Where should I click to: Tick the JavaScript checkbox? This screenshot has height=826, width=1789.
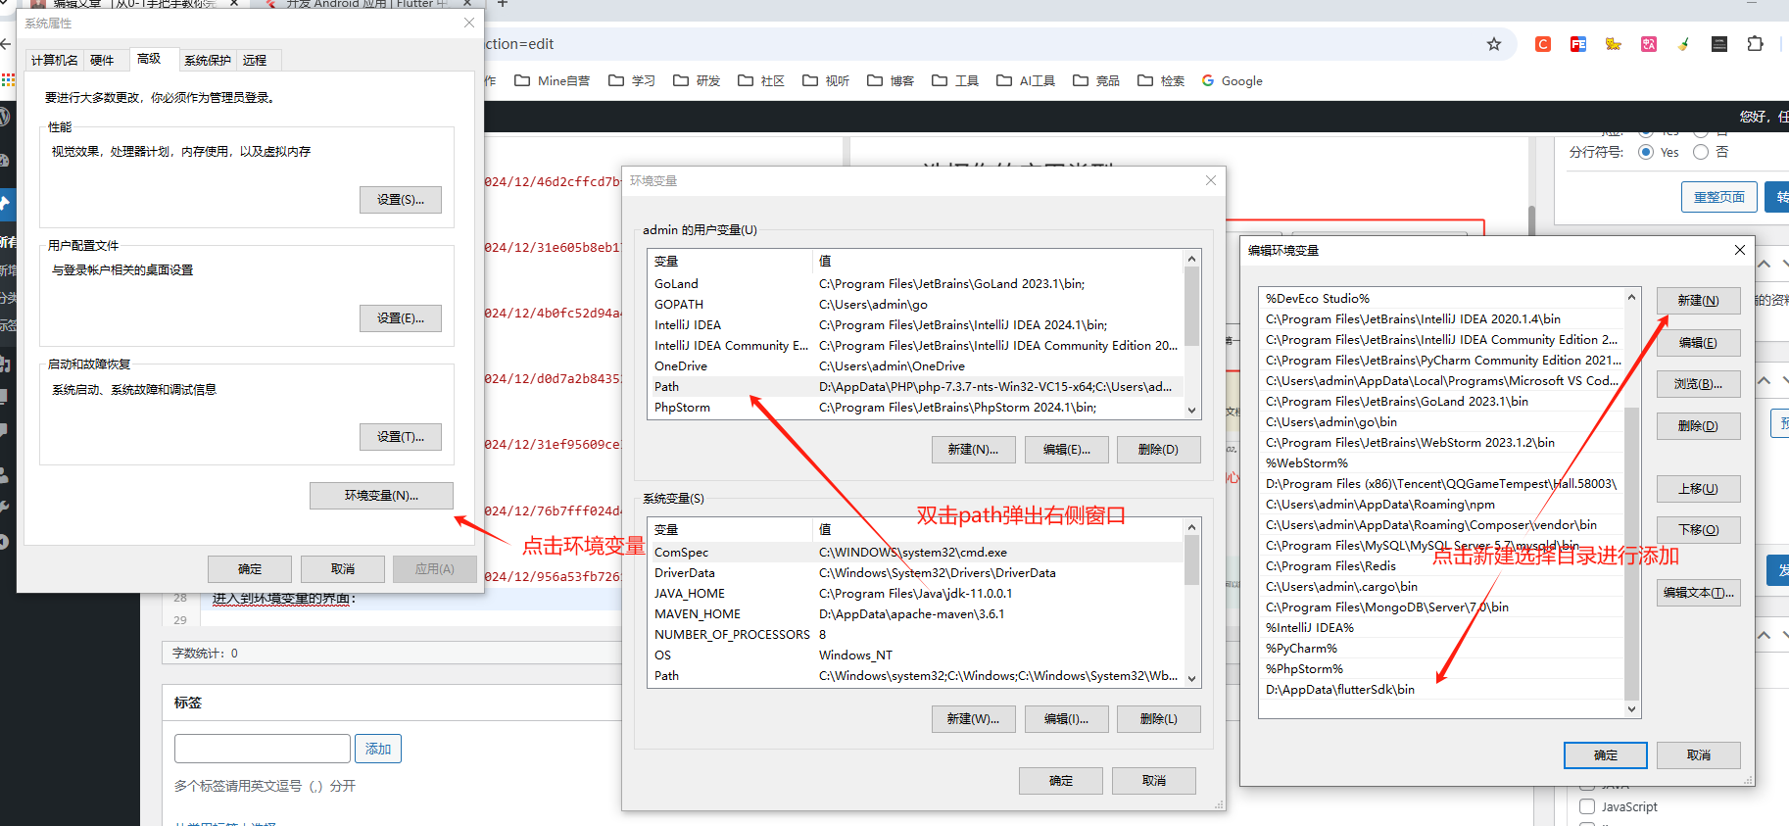[1587, 806]
